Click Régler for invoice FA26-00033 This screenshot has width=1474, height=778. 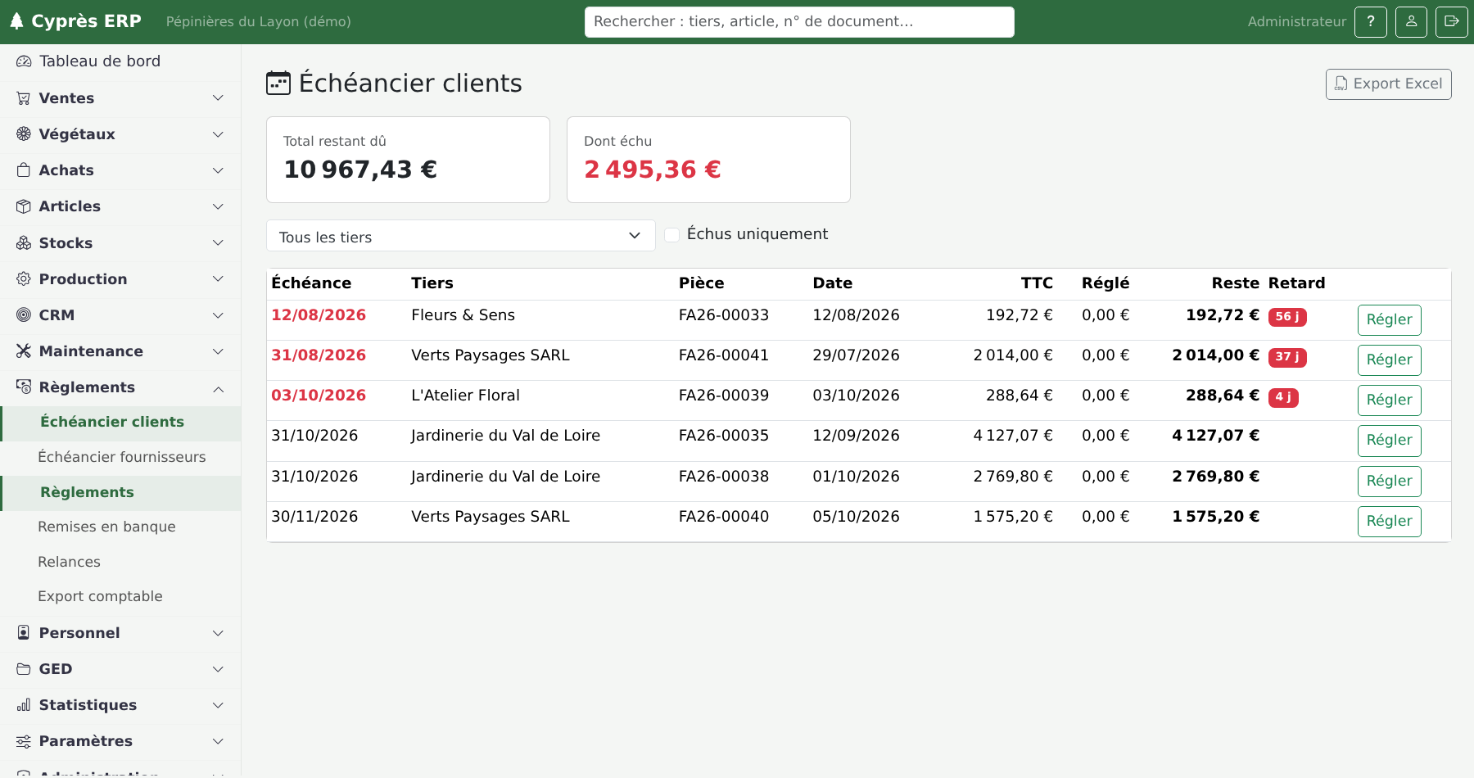[x=1389, y=320]
